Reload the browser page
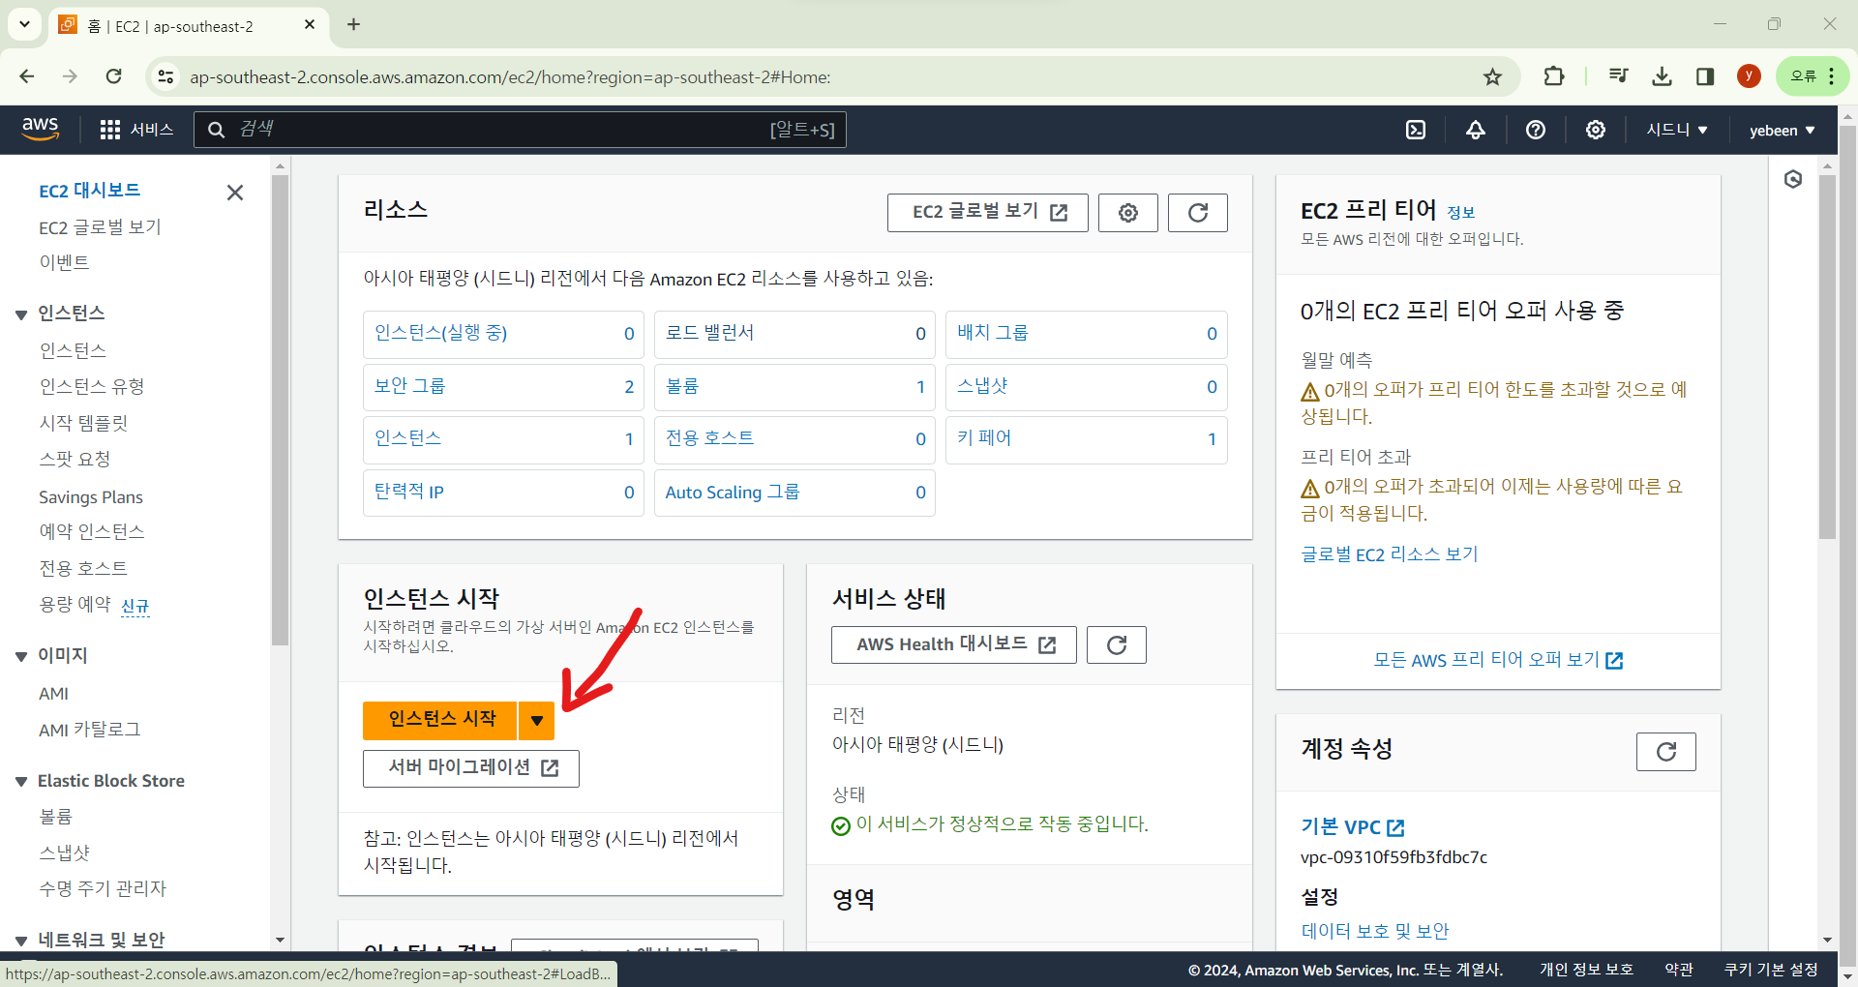The height and width of the screenshot is (987, 1858). pos(113,76)
